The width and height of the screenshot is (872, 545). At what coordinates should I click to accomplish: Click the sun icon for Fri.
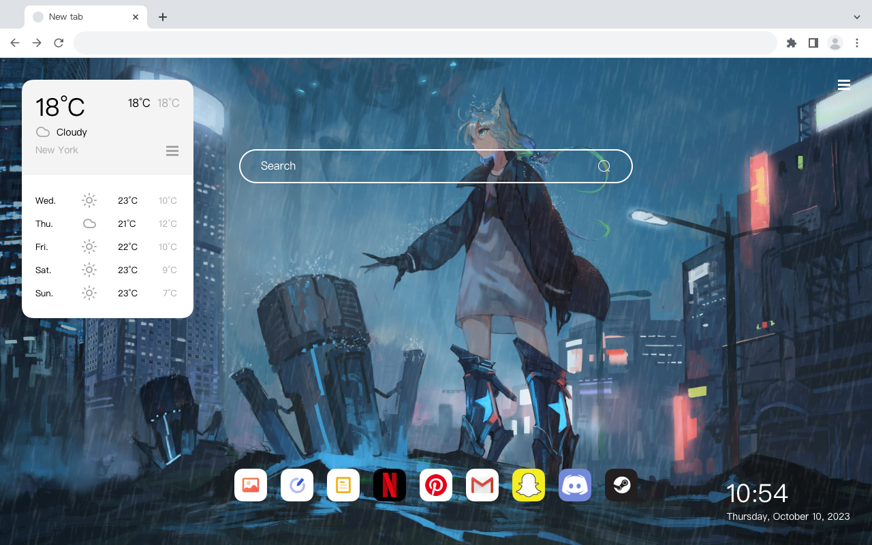point(89,247)
